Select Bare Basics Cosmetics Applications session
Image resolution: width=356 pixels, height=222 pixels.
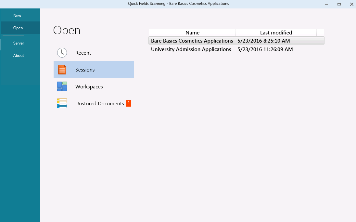coord(192,41)
